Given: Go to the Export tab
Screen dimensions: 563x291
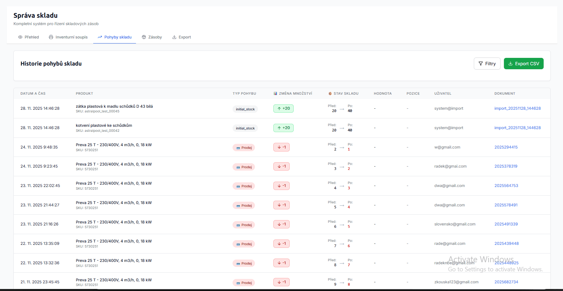Looking at the screenshot, I should (181, 37).
